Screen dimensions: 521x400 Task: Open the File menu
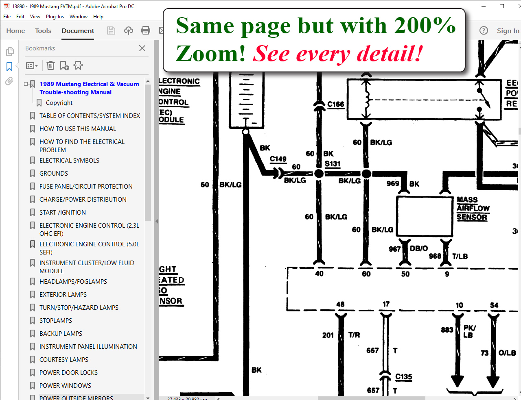pos(7,17)
